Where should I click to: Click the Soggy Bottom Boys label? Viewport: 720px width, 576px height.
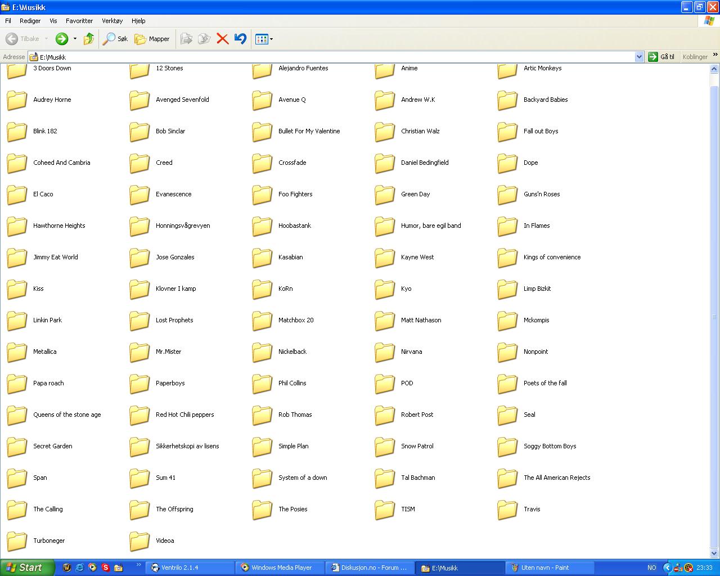tap(550, 446)
